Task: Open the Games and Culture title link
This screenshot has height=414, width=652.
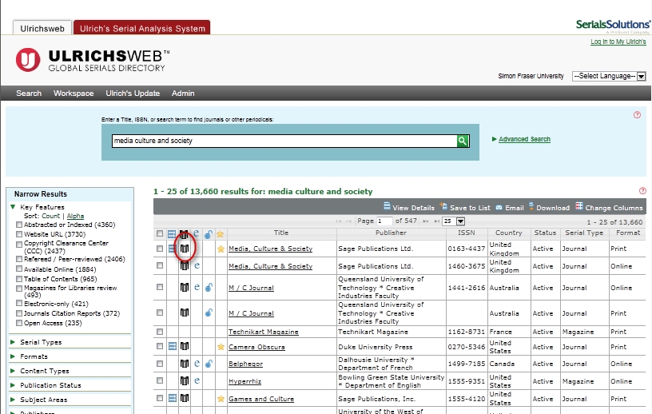Action: 261,399
